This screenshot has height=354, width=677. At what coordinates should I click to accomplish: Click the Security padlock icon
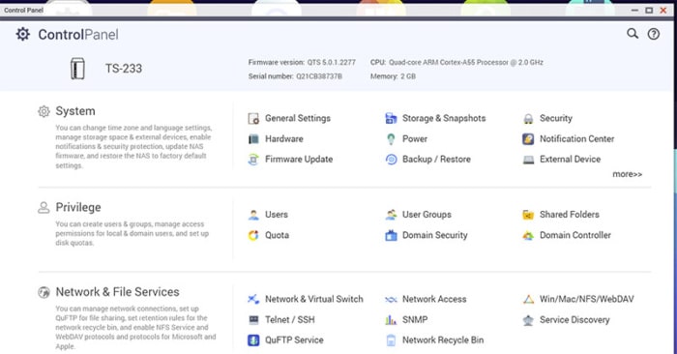click(x=528, y=119)
